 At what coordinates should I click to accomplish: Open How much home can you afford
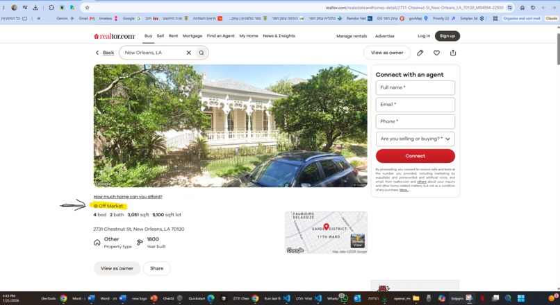[128, 197]
